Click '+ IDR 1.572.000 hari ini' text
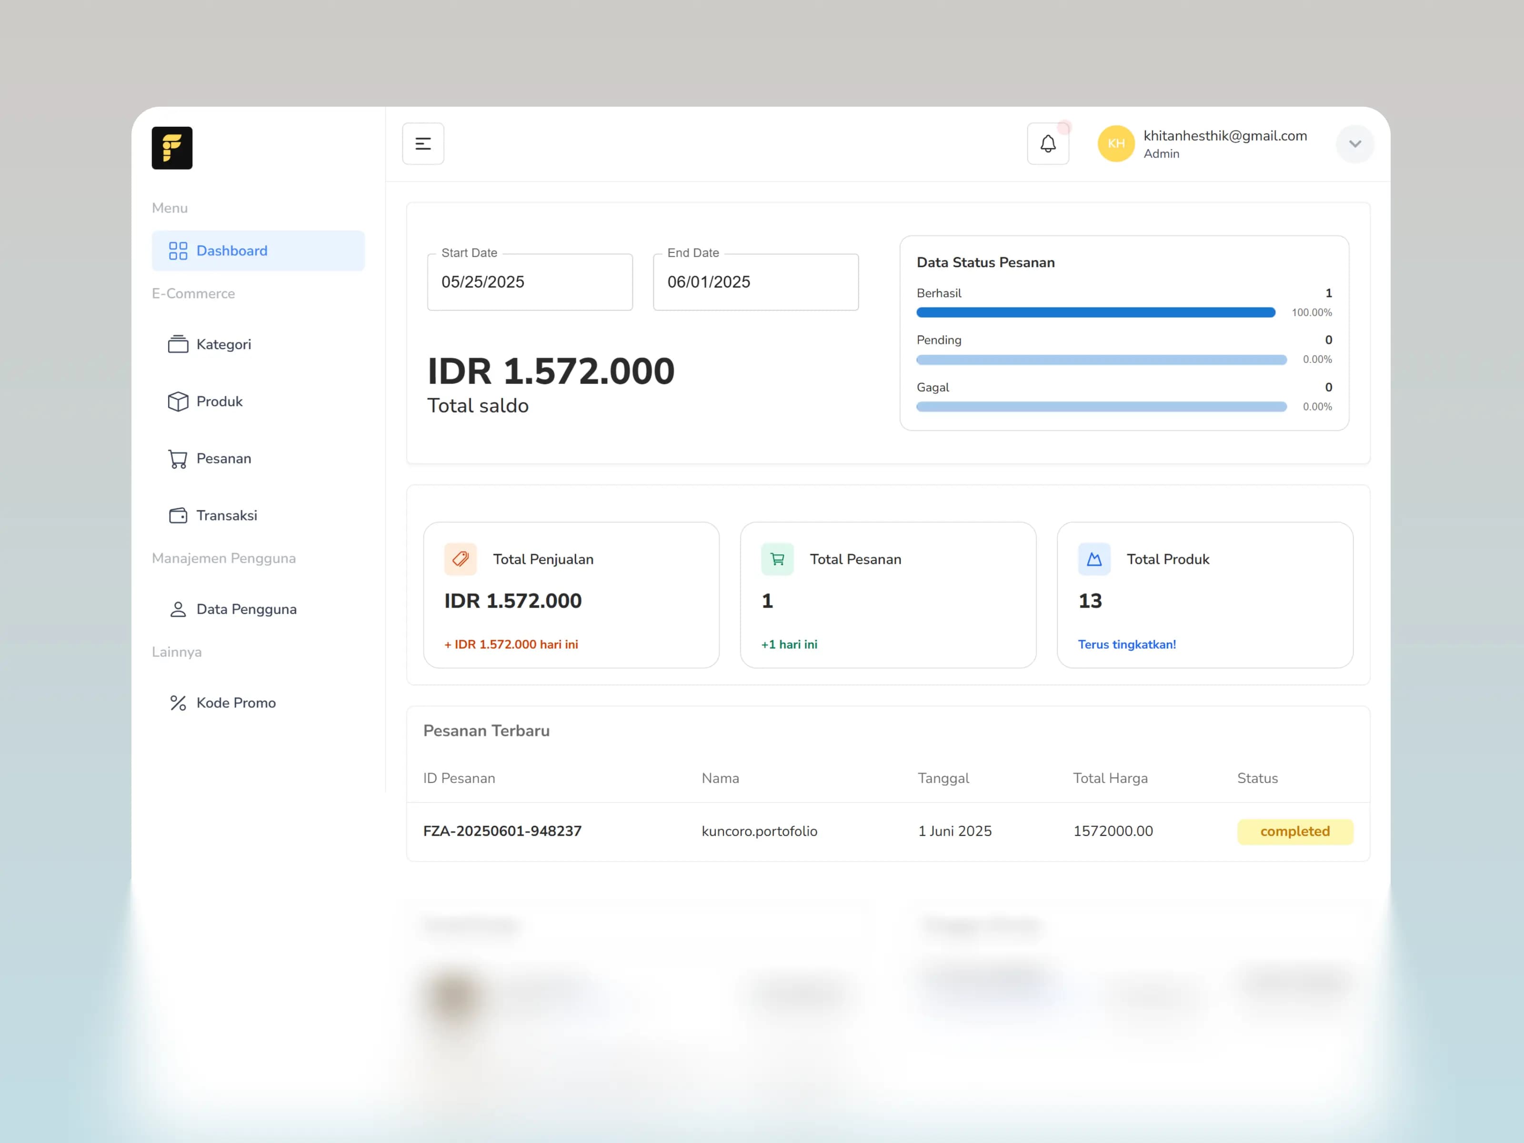The width and height of the screenshot is (1524, 1143). pyautogui.click(x=511, y=644)
